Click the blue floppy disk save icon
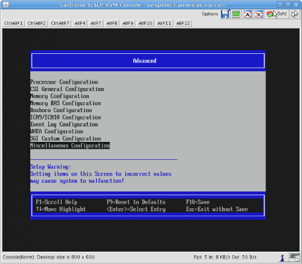The height and width of the screenshot is (264, 302). click(x=225, y=14)
